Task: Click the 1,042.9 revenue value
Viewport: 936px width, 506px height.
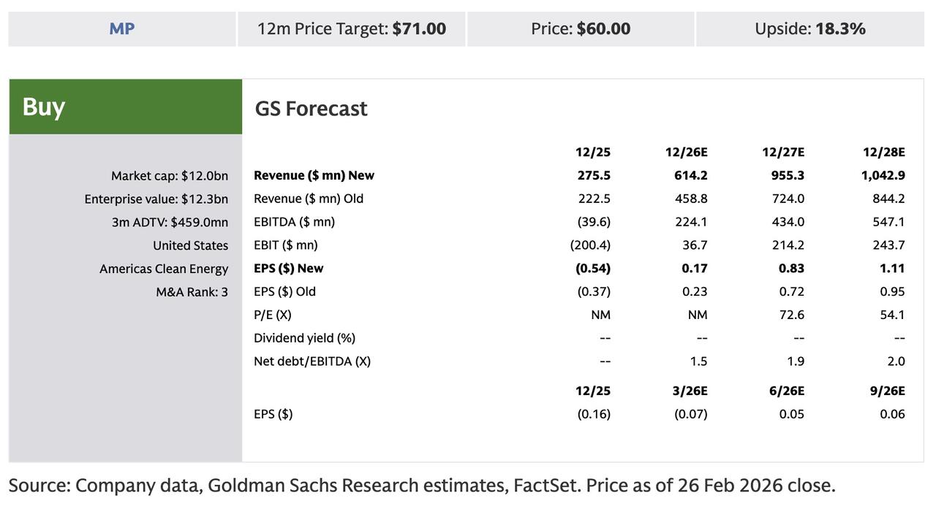Action: coord(883,175)
